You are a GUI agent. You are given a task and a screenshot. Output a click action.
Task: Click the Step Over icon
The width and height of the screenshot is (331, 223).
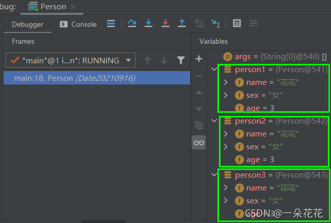pyautogui.click(x=132, y=23)
